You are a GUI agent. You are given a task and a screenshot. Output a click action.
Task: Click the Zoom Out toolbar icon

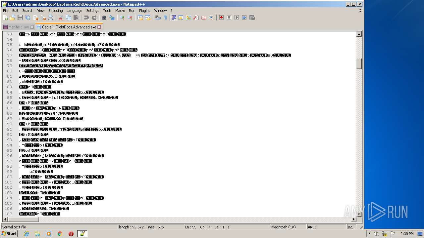click(x=130, y=18)
